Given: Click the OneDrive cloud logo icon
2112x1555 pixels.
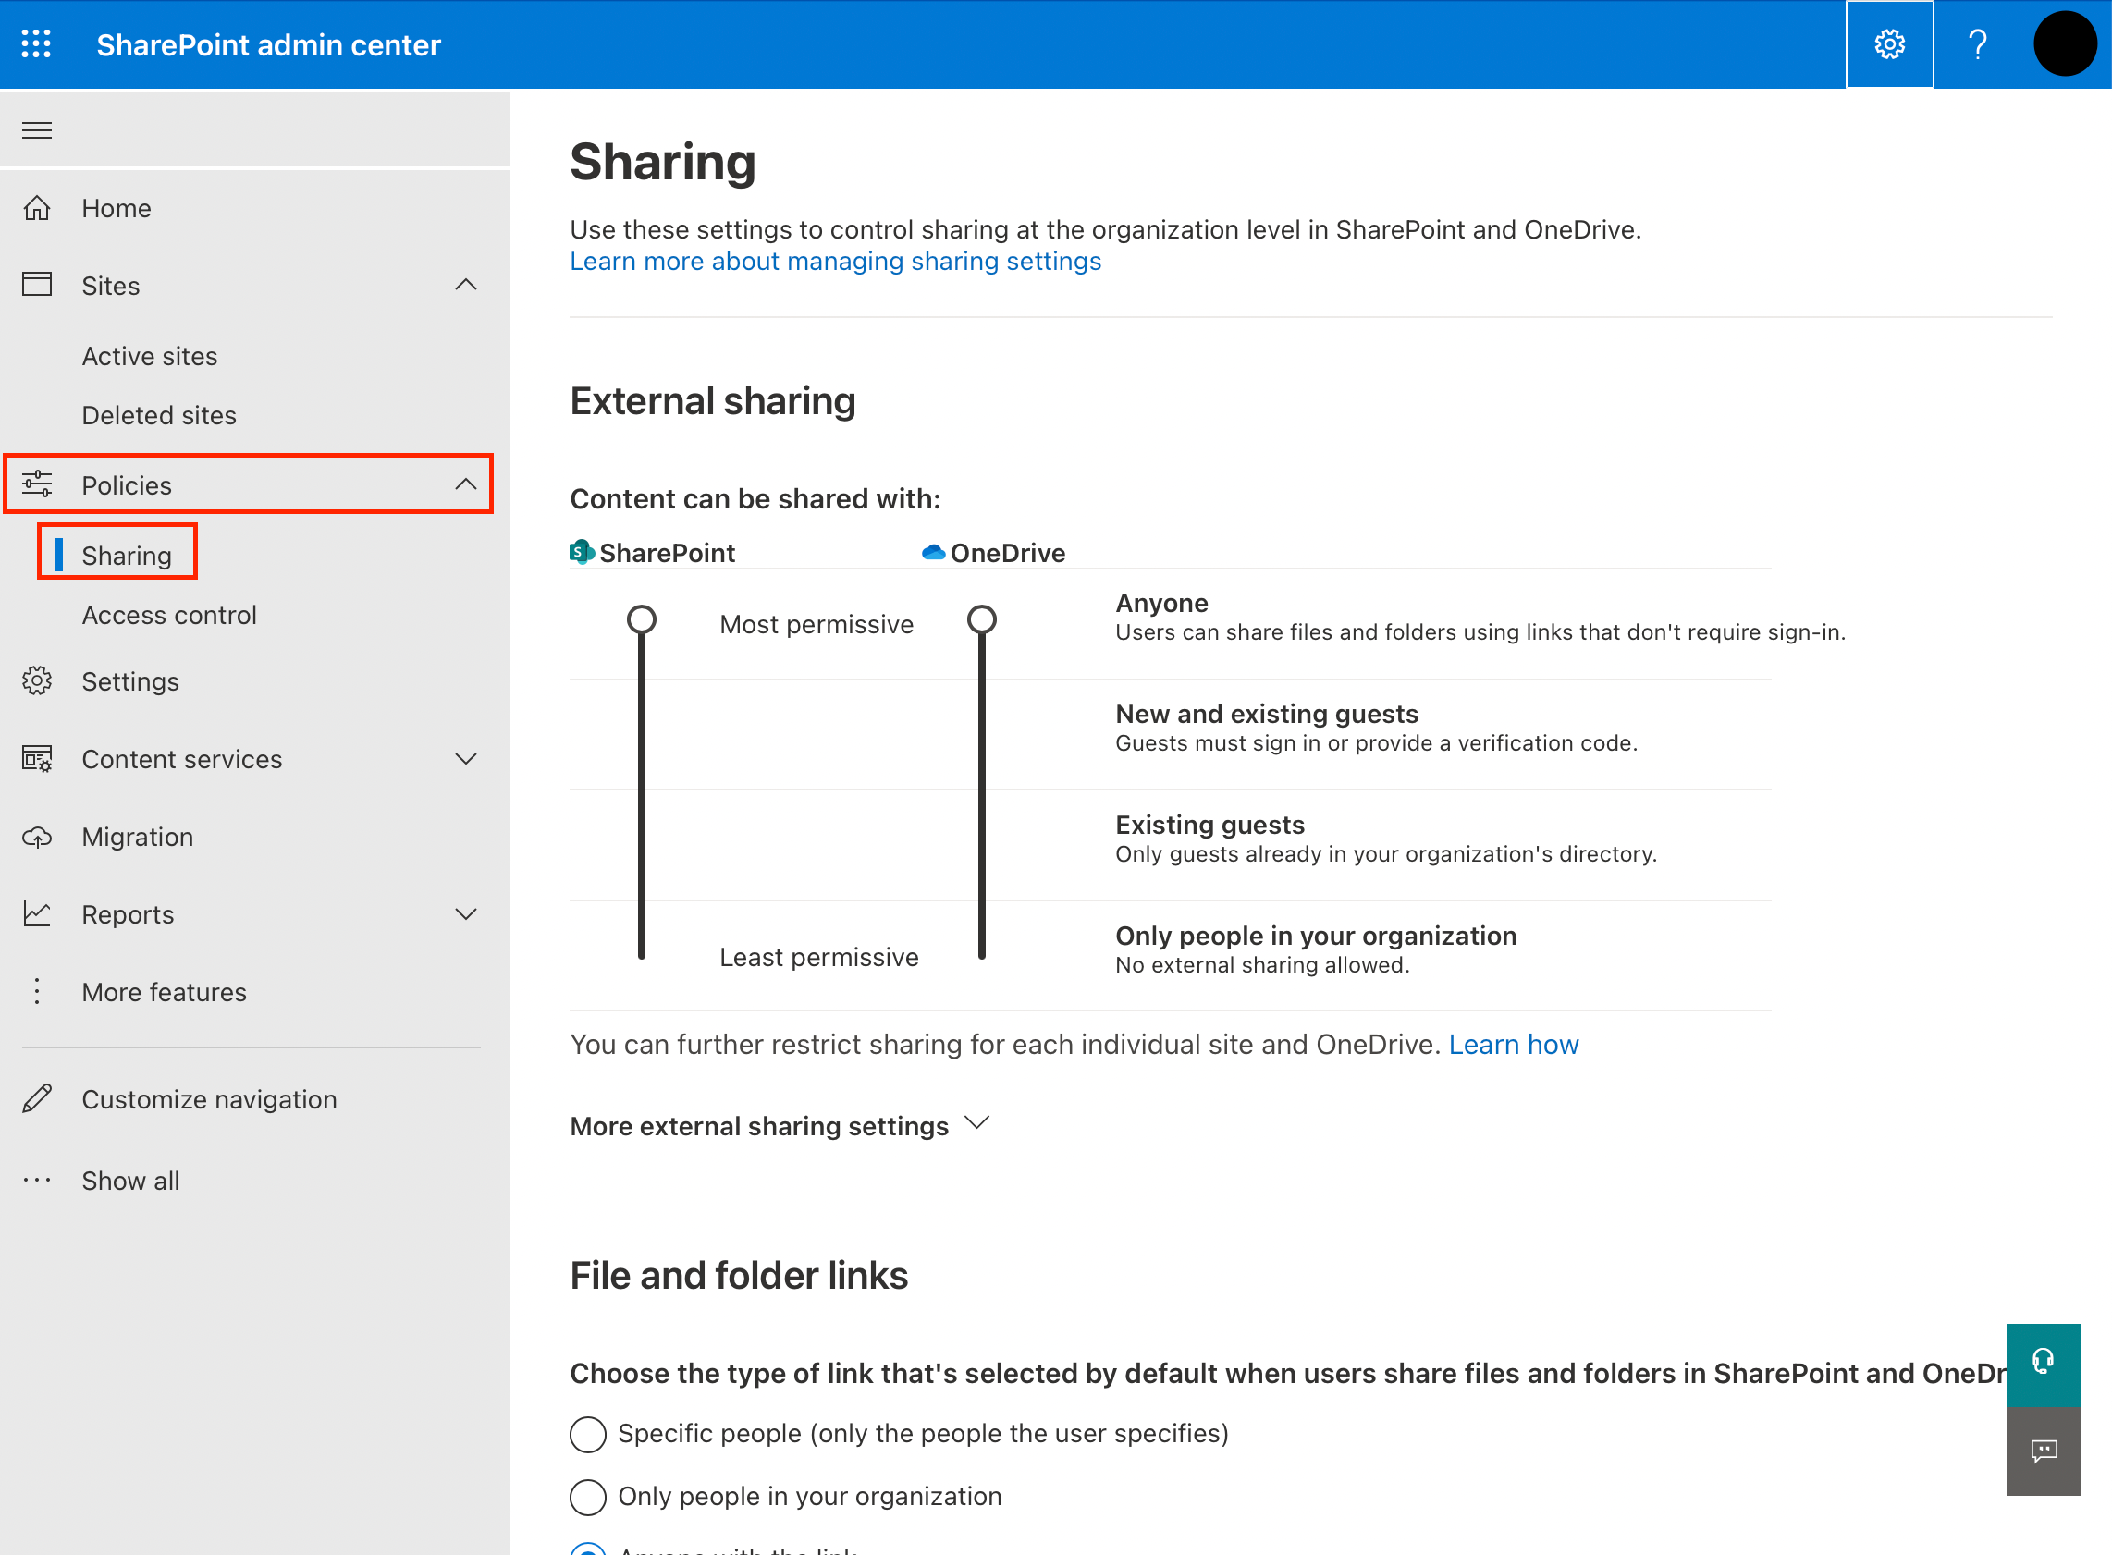Looking at the screenshot, I should tap(932, 553).
